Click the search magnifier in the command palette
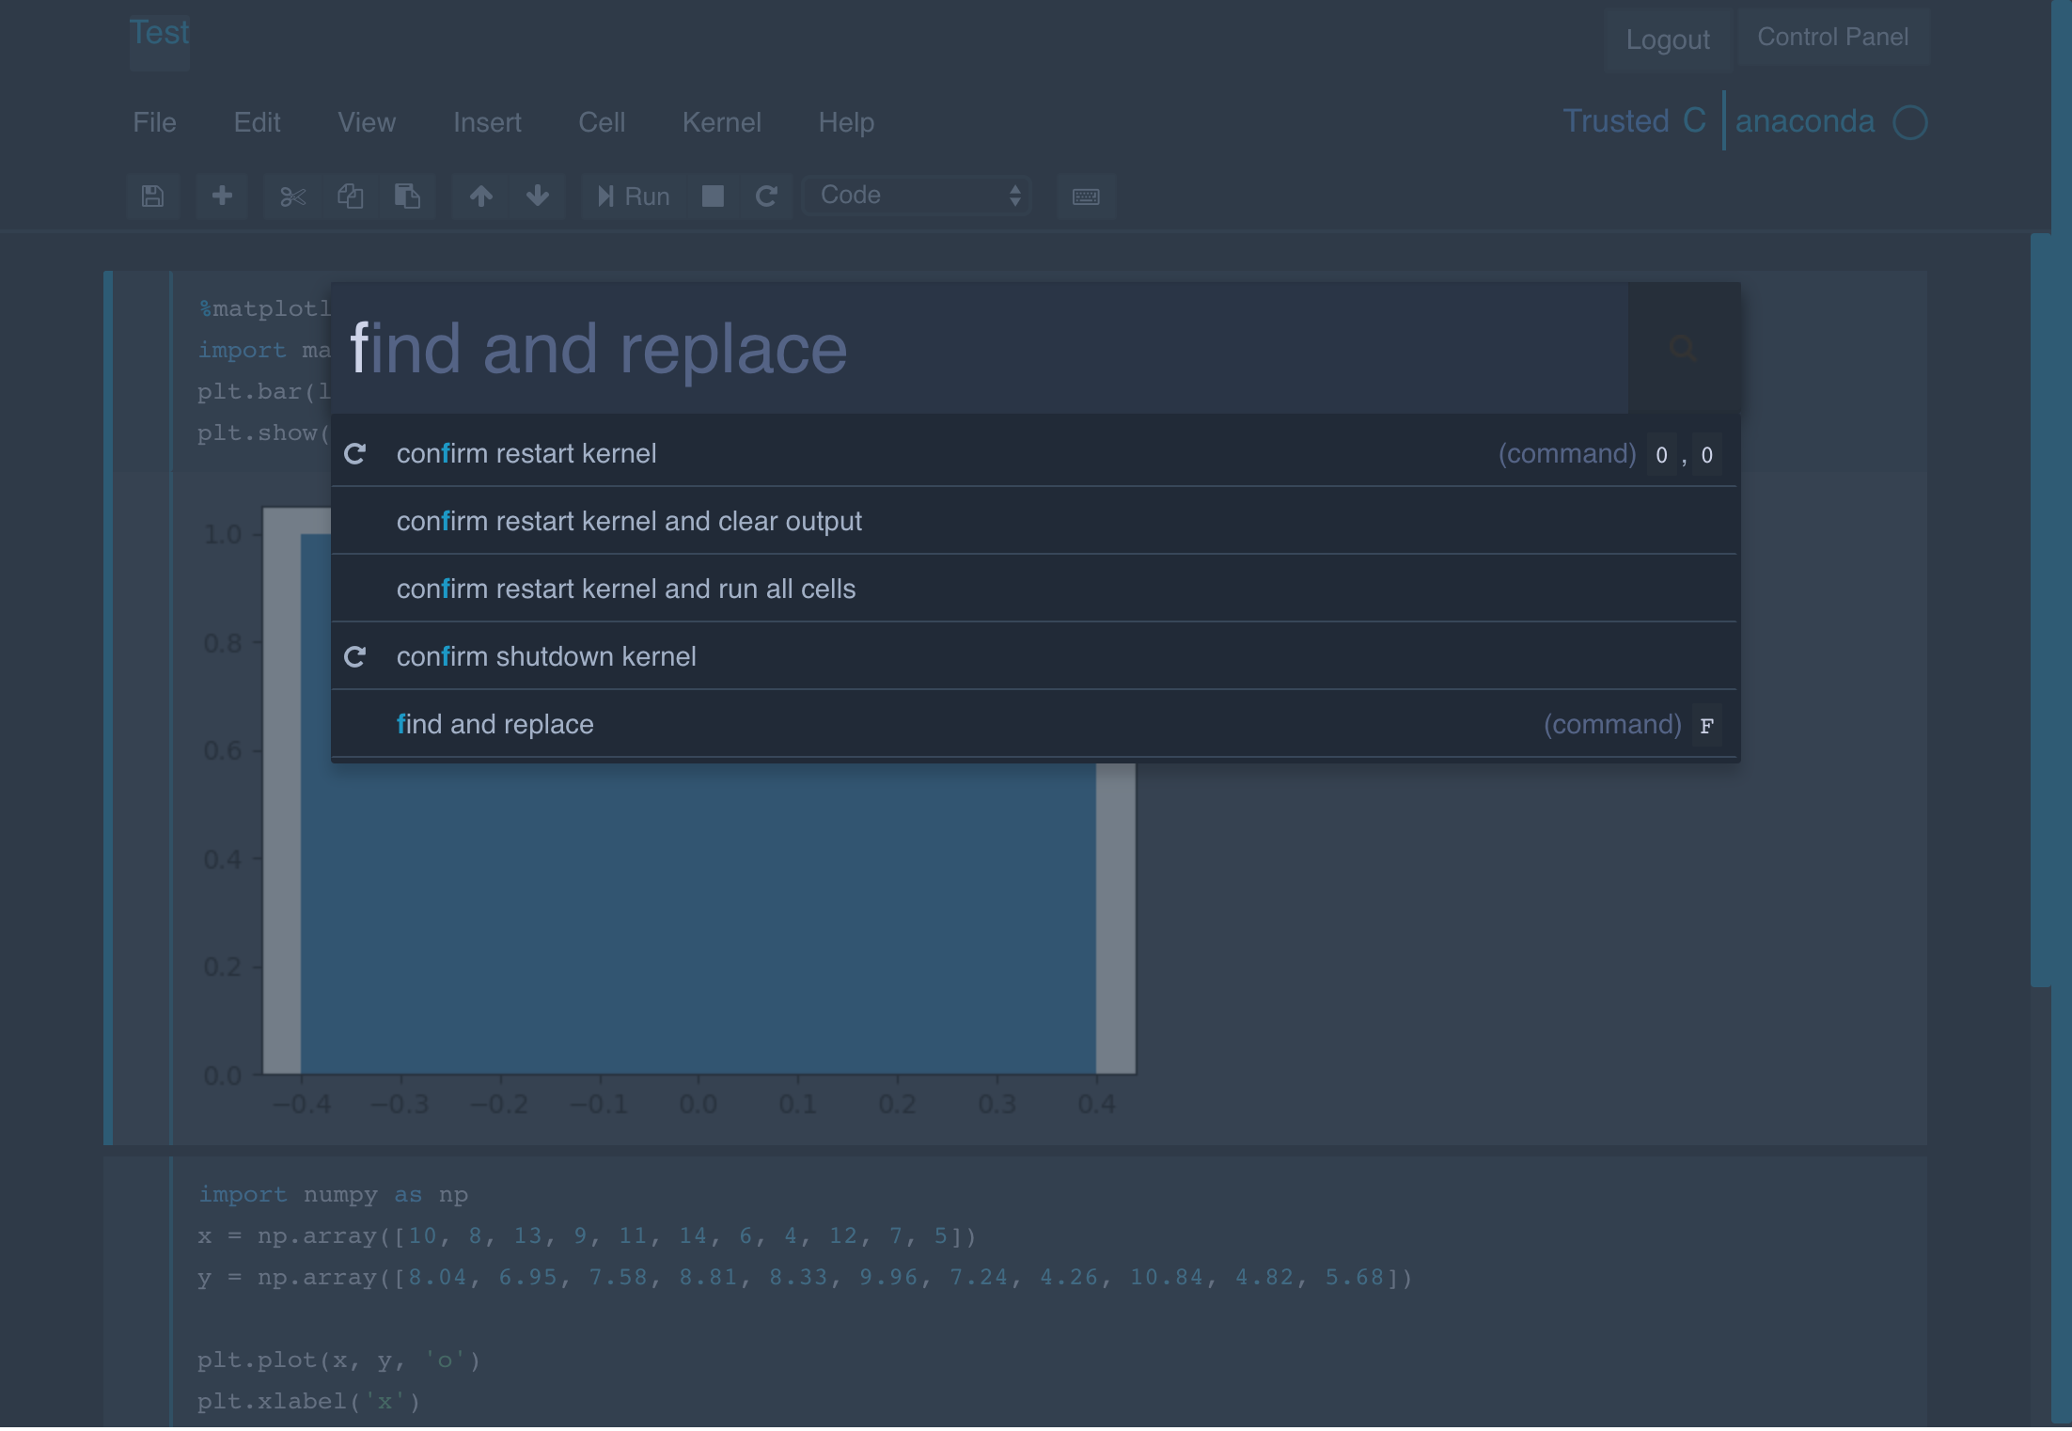2072x1431 pixels. (1683, 348)
